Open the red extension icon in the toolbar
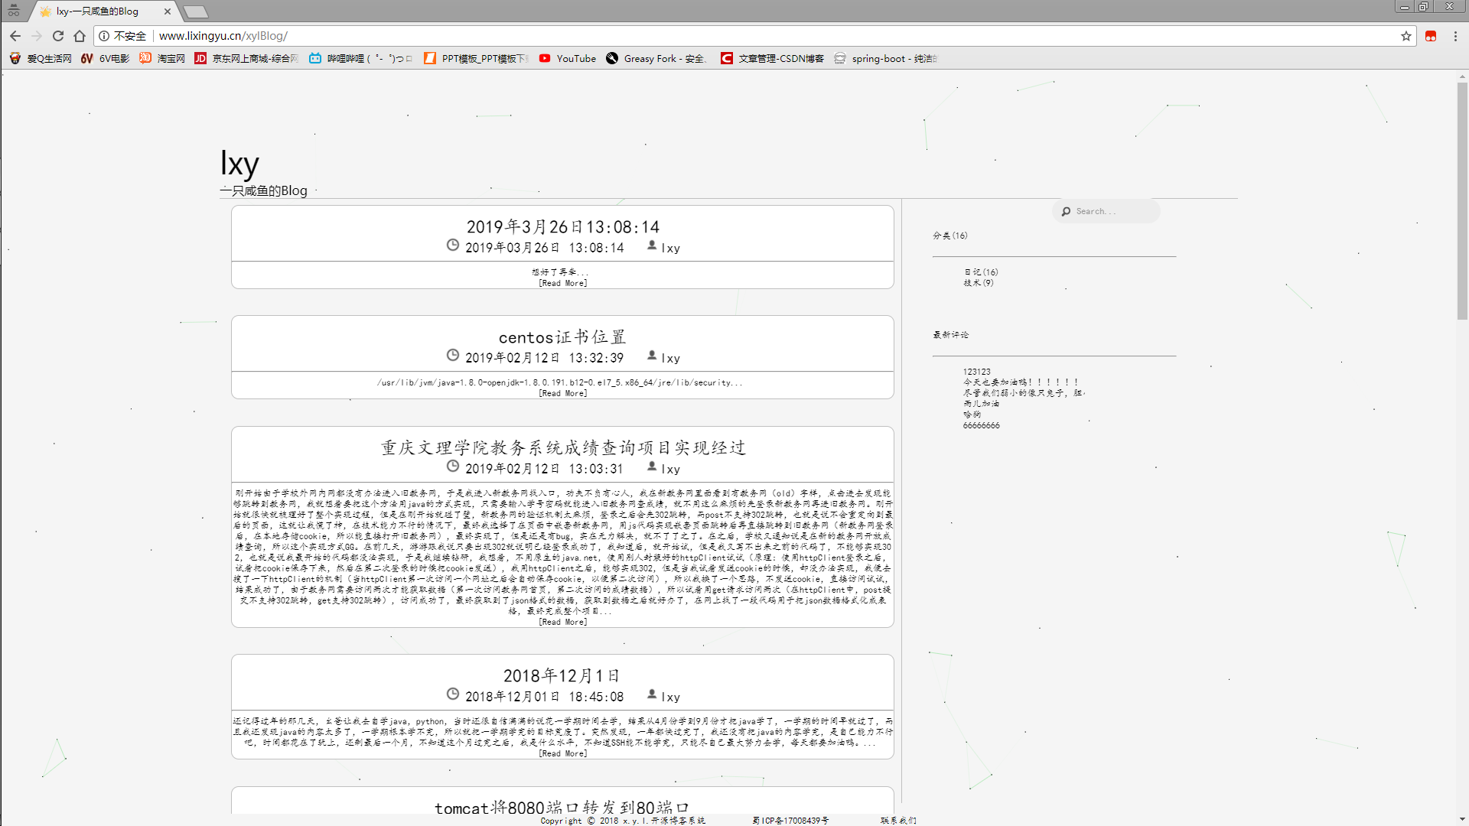Screen dimensions: 1469x826 (1431, 36)
